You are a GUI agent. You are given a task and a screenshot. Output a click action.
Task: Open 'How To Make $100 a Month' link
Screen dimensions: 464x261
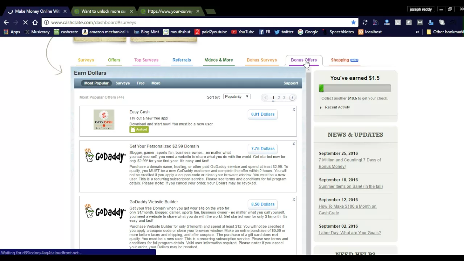[x=347, y=210]
